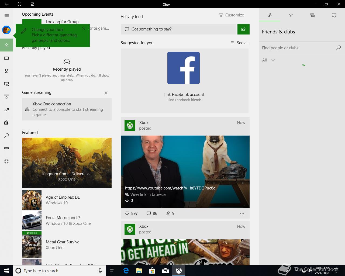Open Trending arrow sidebar icon
Viewport: 345px width, 276px height.
(6, 110)
